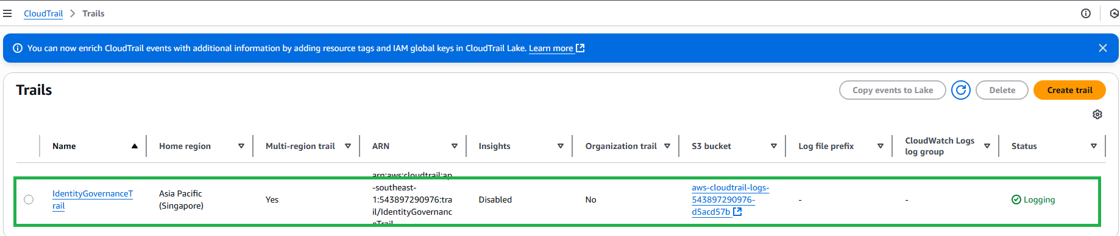Screen dimensions: 1120x236
Task: Sort by Home region column
Action: click(241, 146)
